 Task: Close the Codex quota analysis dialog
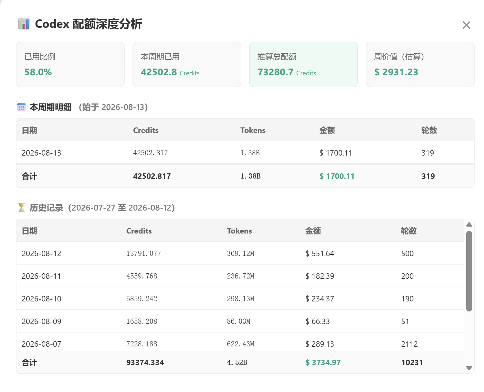pos(466,25)
